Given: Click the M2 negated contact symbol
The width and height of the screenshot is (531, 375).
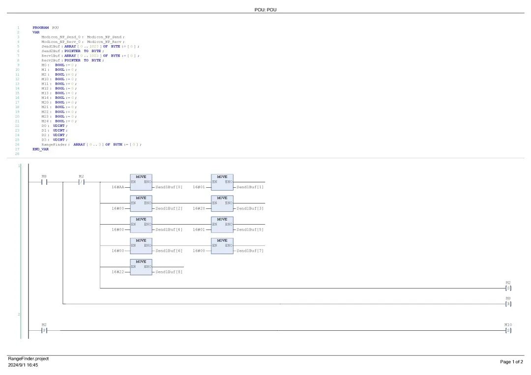Looking at the screenshot, I should (x=81, y=182).
